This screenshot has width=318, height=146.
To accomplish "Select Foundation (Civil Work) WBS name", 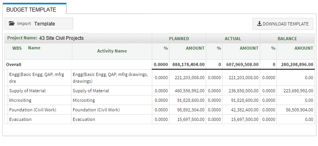I will tap(33, 110).
